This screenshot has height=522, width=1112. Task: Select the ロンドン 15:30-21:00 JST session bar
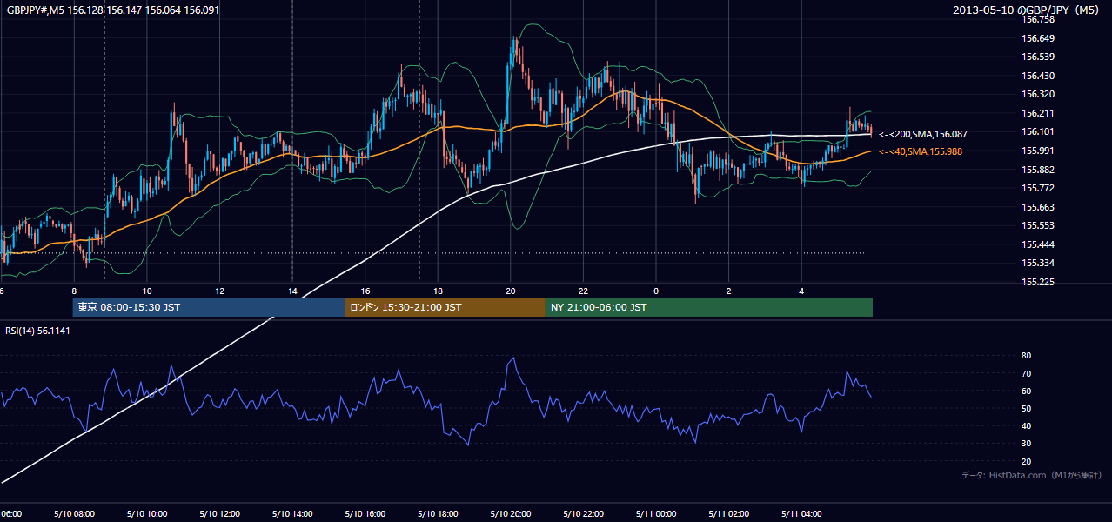(445, 307)
